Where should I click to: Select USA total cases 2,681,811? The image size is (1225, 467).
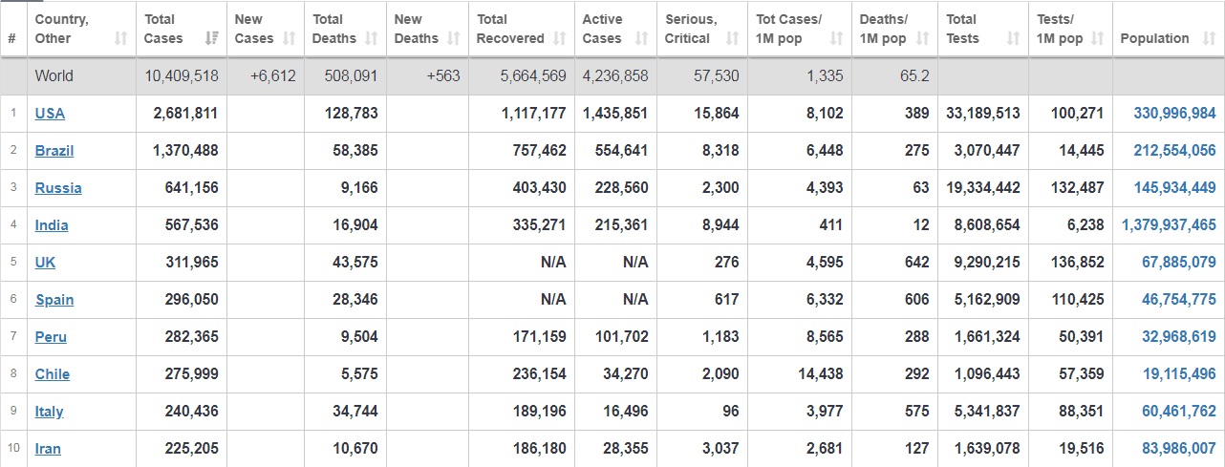(x=185, y=113)
